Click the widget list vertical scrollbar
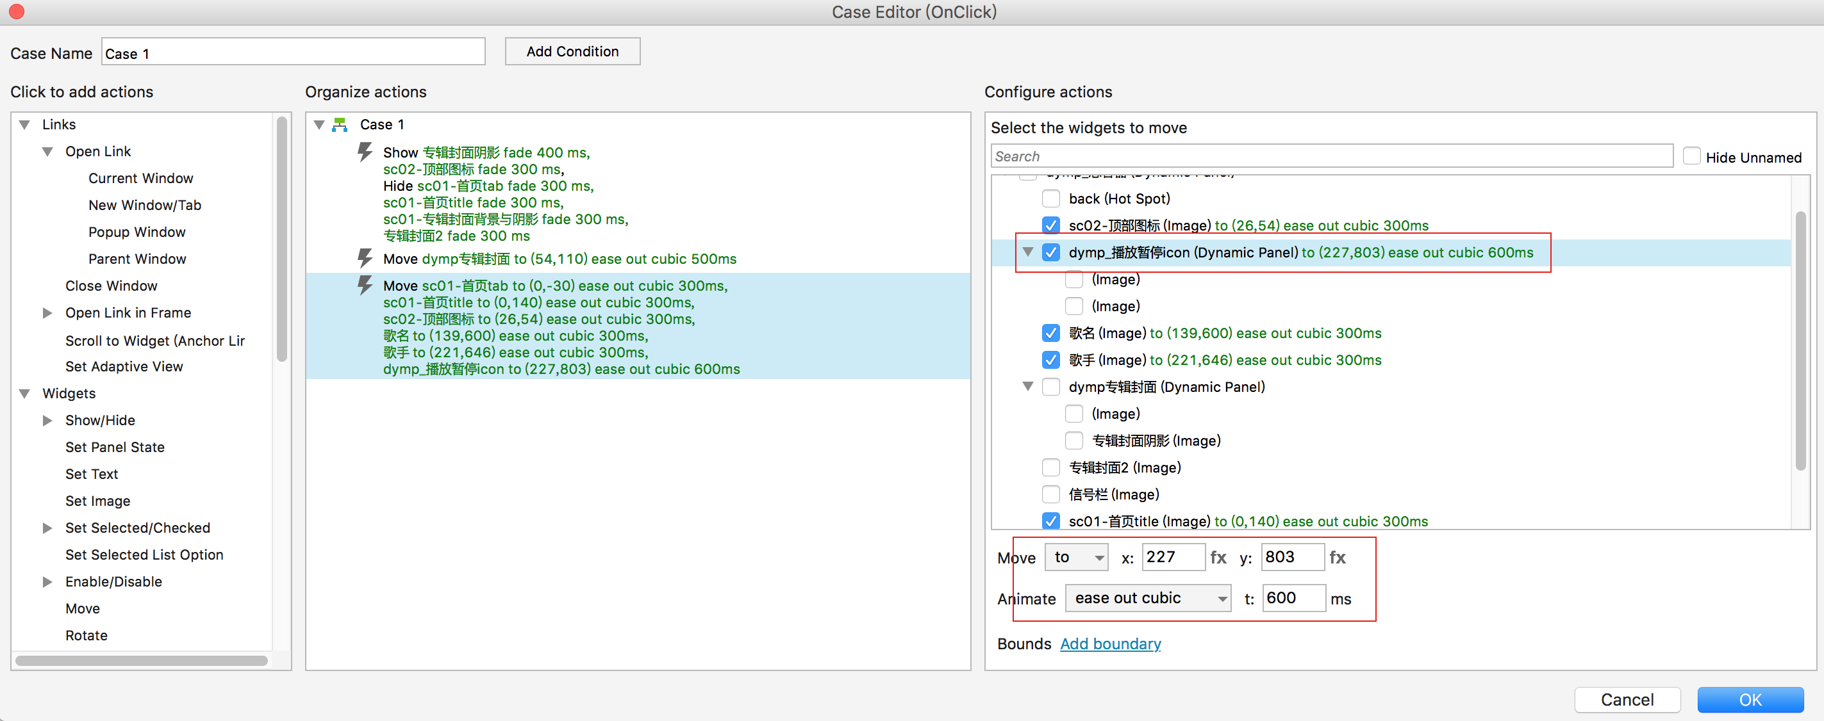This screenshot has width=1824, height=721. pyautogui.click(x=1801, y=341)
